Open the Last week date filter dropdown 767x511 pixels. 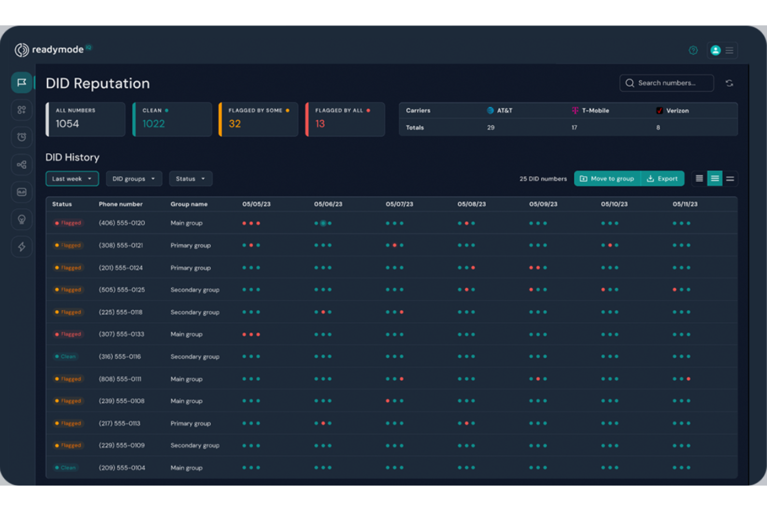[72, 179]
